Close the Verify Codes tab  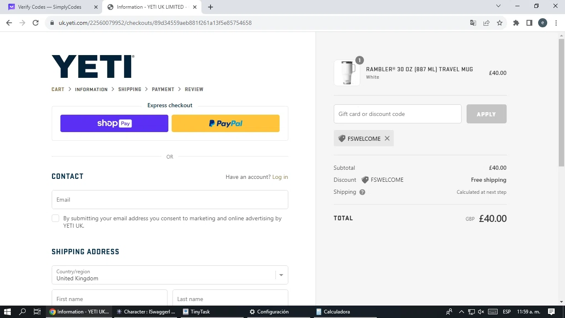(x=96, y=7)
